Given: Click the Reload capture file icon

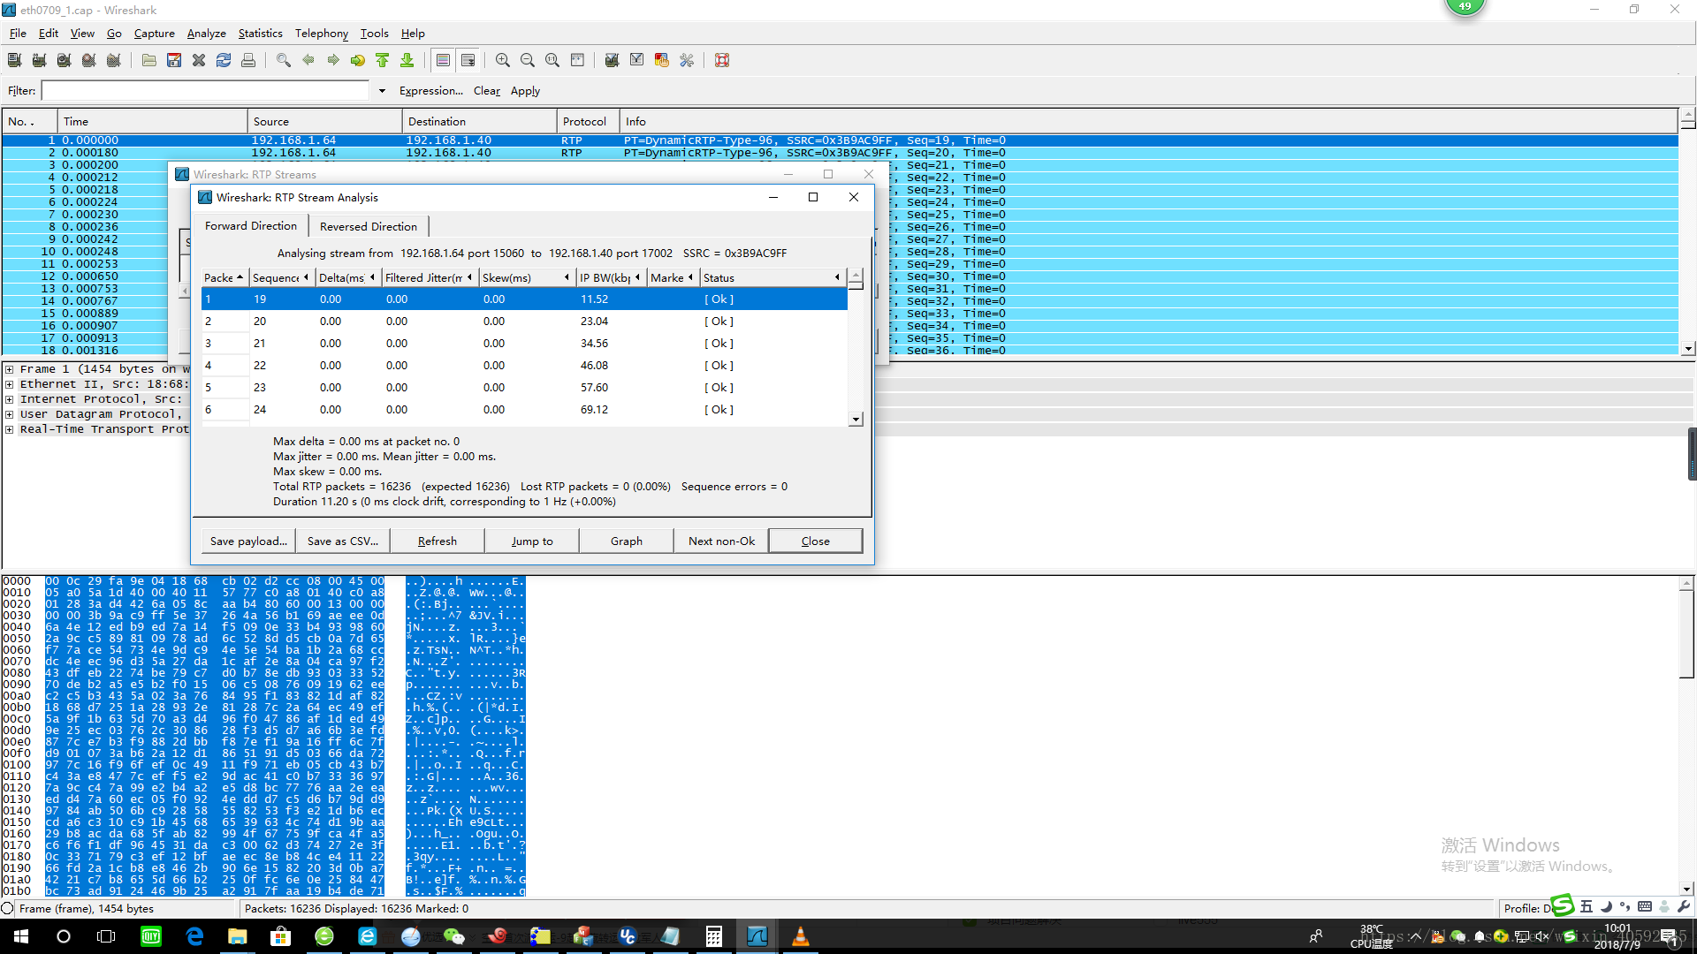Looking at the screenshot, I should pyautogui.click(x=224, y=60).
